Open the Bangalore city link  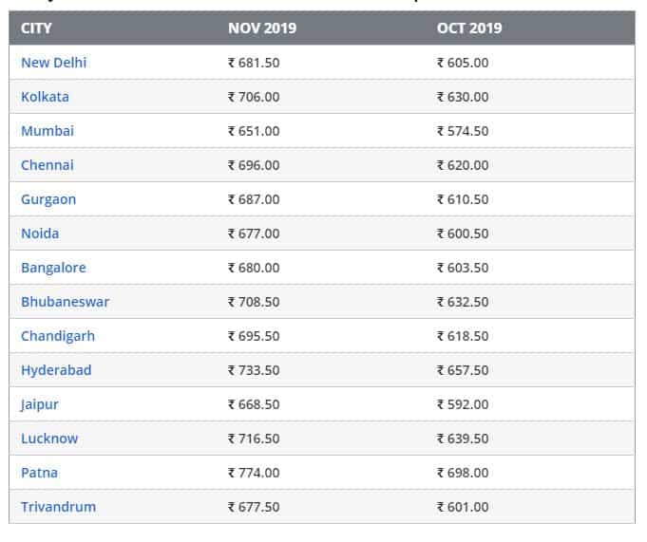(x=53, y=268)
